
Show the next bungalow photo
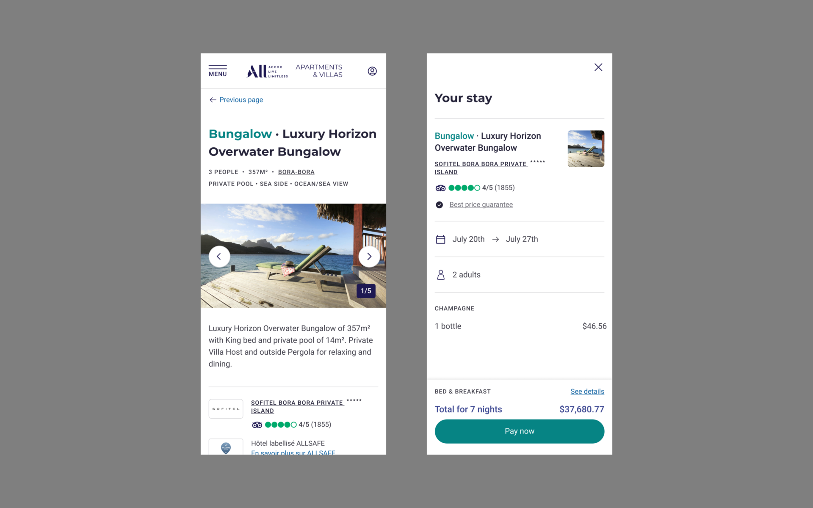click(369, 257)
